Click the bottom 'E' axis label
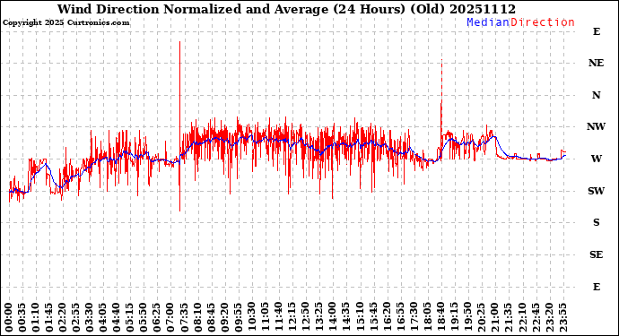 coord(597,287)
